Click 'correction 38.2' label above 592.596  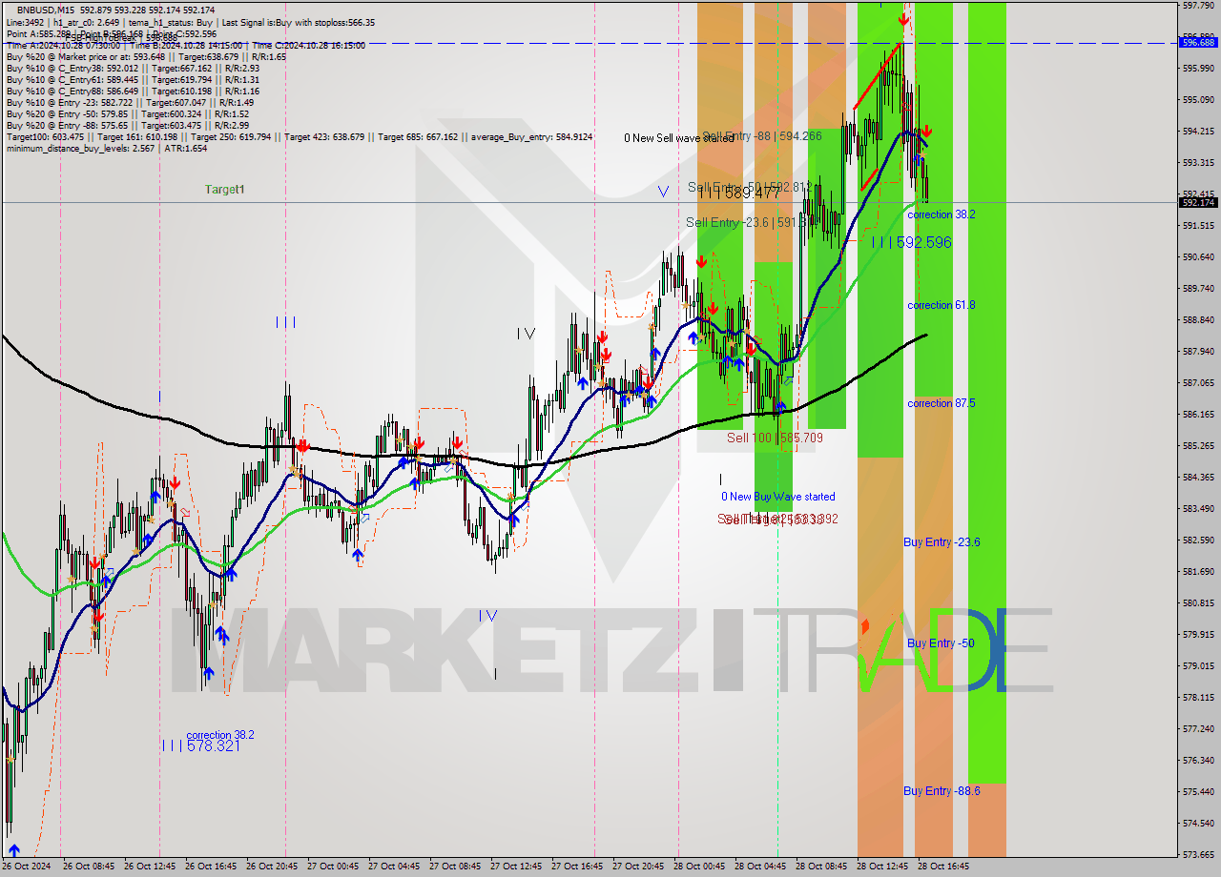coord(941,214)
